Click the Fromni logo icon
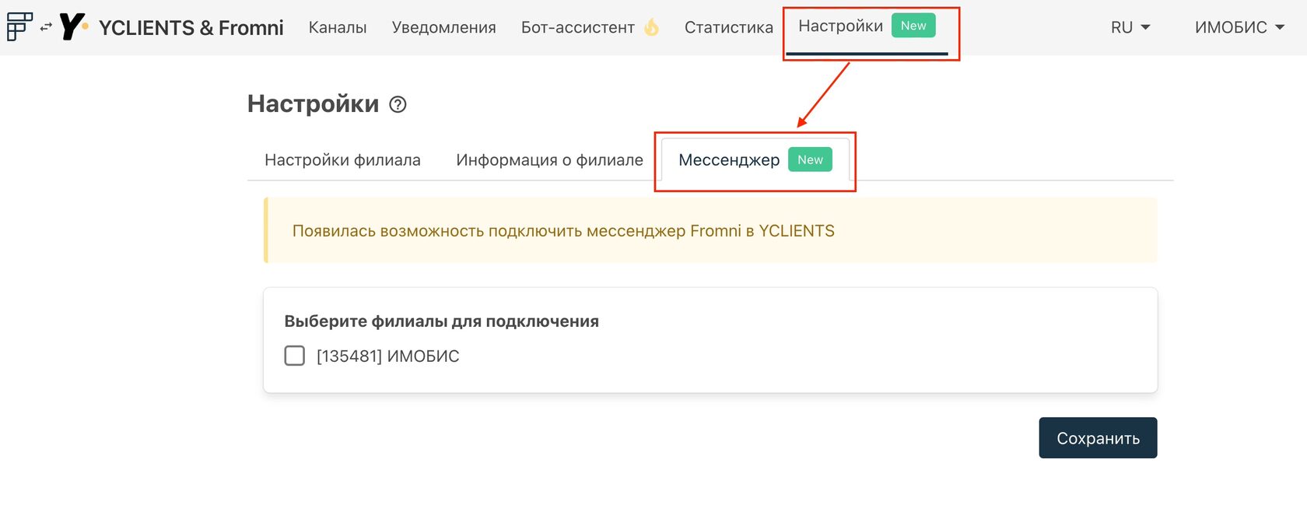Viewport: 1307px width, 519px height. click(x=19, y=26)
